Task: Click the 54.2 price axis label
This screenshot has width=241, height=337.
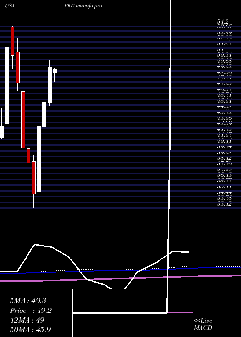Action: click(223, 22)
